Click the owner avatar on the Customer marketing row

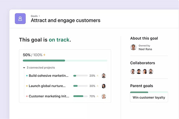104,96
